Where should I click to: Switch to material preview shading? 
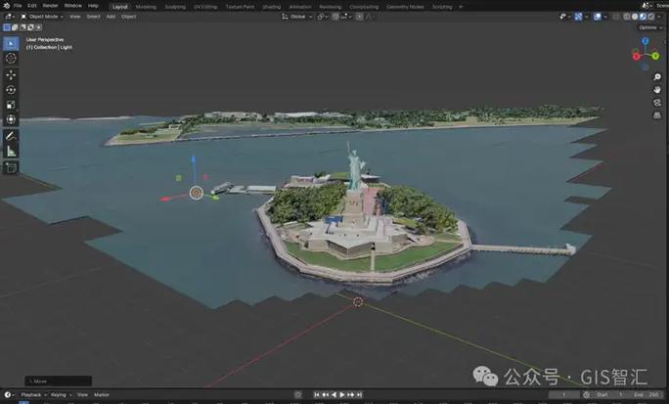pyautogui.click(x=643, y=17)
